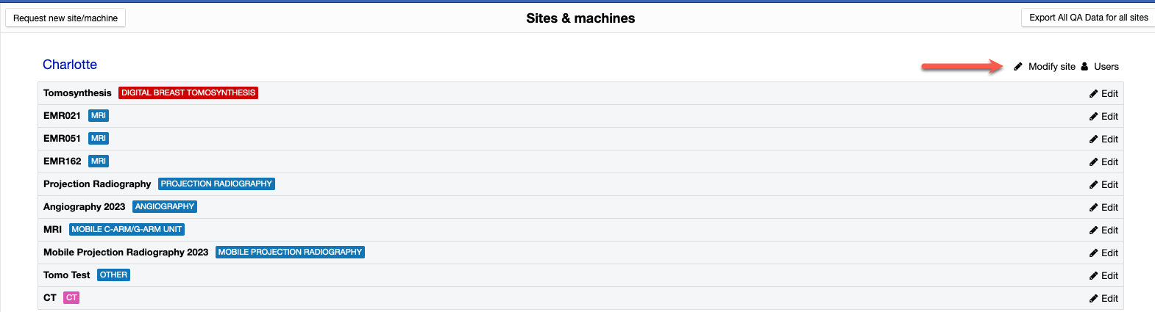Click the Mobile C-Arm/G-Arm Unit tag

(x=127, y=230)
